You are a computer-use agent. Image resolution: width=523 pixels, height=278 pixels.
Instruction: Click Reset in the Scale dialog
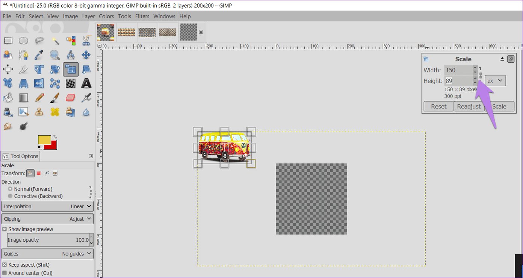[438, 107]
